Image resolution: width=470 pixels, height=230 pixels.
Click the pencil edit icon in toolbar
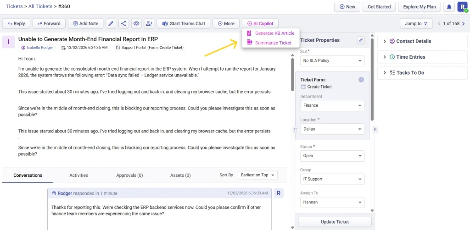point(111,24)
